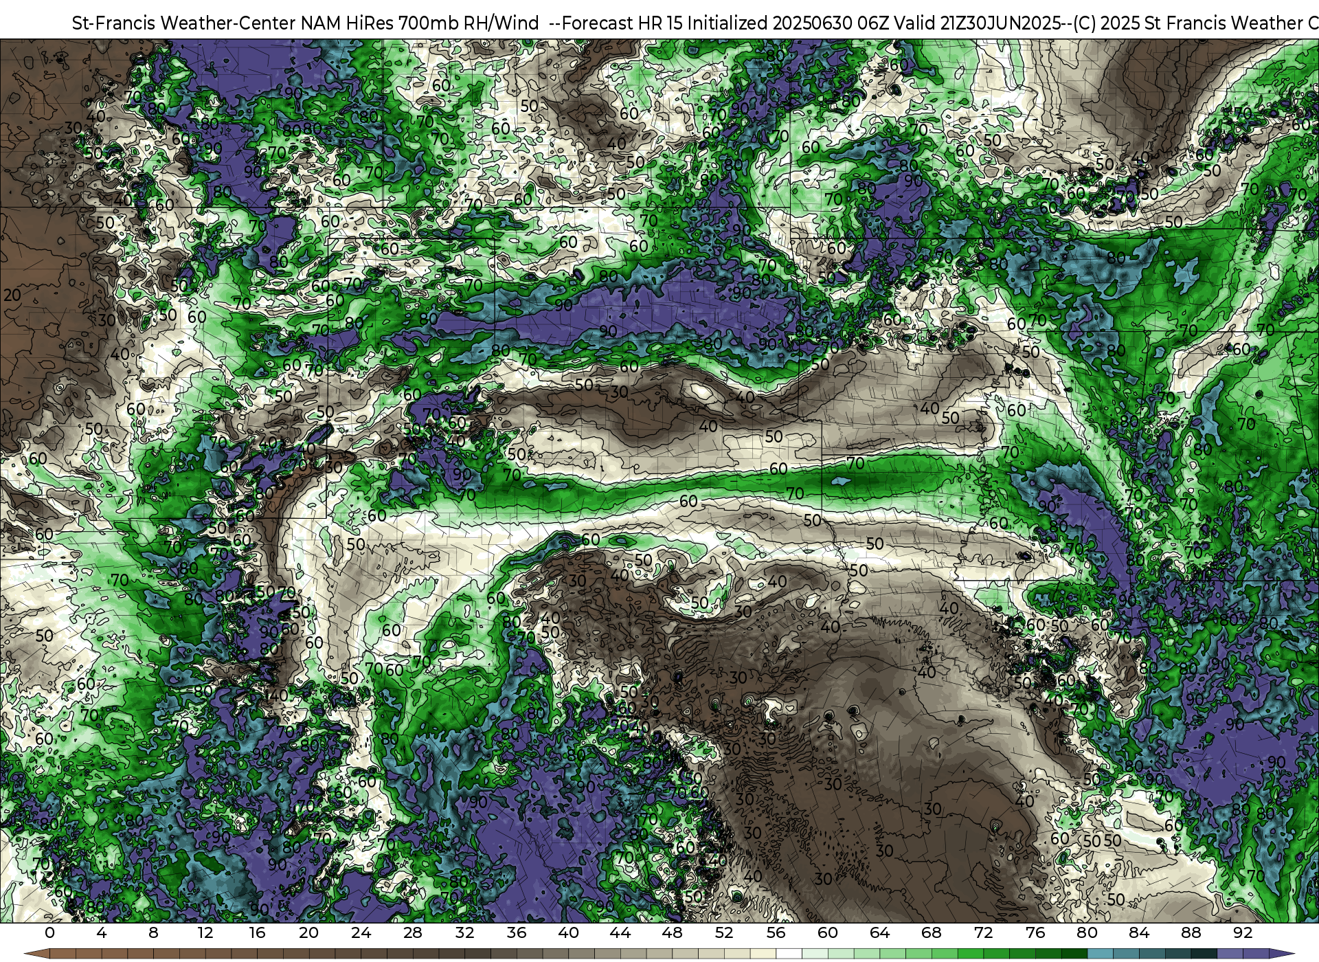Click the colorbar label 24
The width and height of the screenshot is (1319, 962).
(361, 932)
